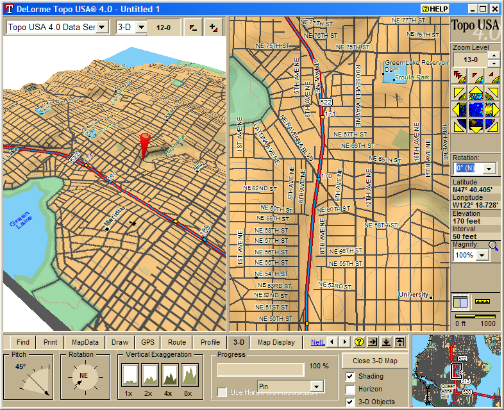Click the up-arrow expand panel icon
504x410 pixels.
pos(399,342)
